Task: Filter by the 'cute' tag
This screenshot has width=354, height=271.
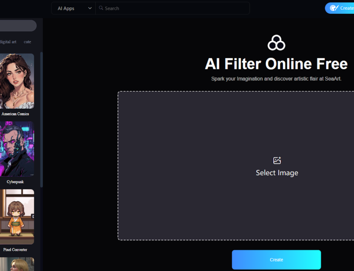Action: point(27,42)
